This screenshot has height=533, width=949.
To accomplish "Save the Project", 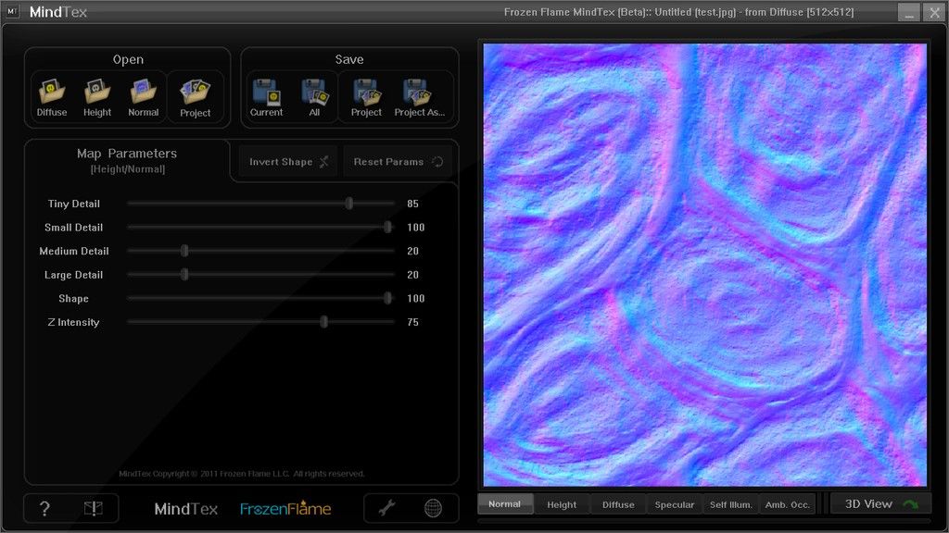I will (x=366, y=98).
